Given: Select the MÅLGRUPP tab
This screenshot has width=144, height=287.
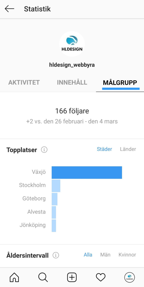Looking at the screenshot, I should click(120, 83).
